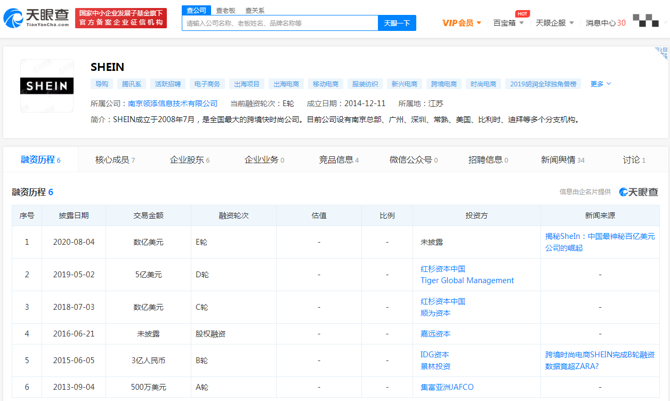670x401 pixels.
Task: Click the 跨境电商 tag
Action: (444, 84)
